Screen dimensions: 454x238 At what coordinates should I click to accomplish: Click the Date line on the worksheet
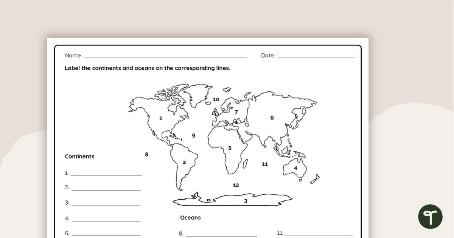point(316,58)
